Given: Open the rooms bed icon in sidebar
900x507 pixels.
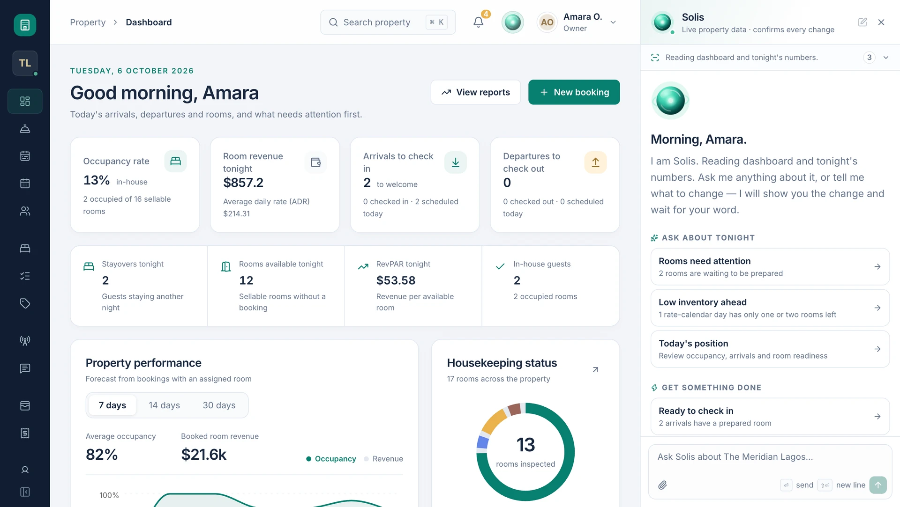Looking at the screenshot, I should [x=25, y=248].
